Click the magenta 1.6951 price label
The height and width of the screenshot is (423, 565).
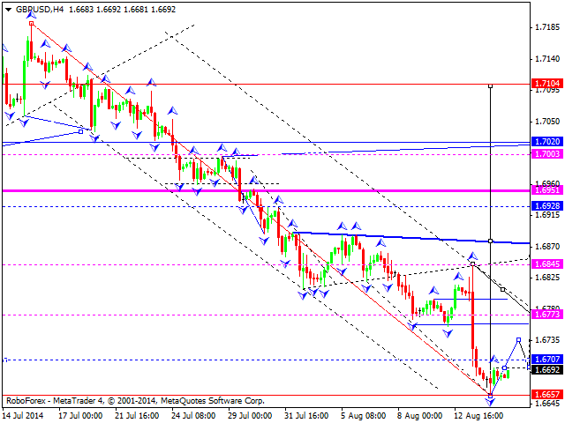547,190
